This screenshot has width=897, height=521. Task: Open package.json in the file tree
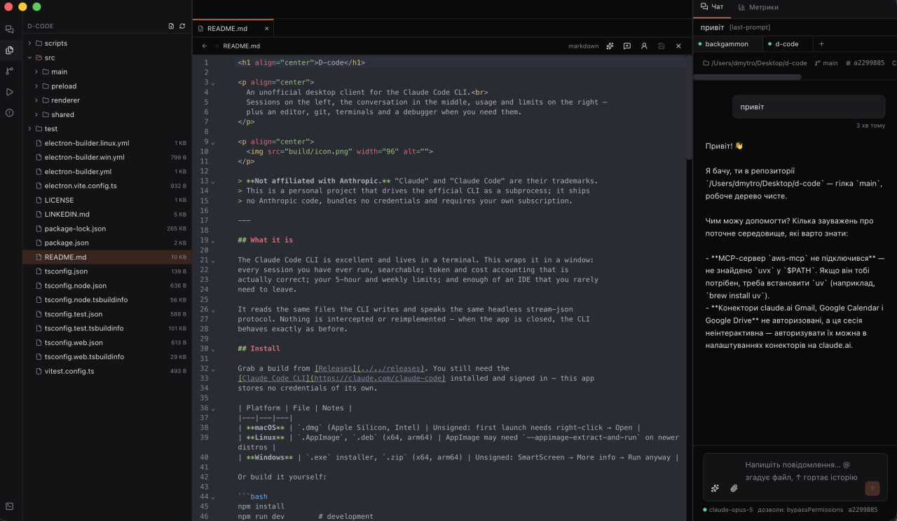pos(107,243)
